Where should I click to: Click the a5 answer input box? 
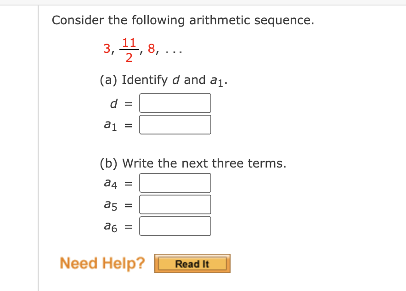point(175,204)
